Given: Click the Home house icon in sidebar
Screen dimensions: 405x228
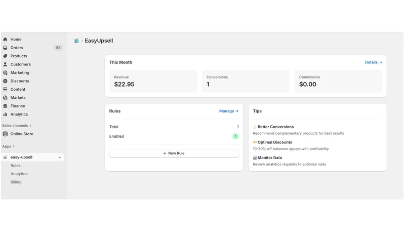Looking at the screenshot, I should click(x=5, y=40).
